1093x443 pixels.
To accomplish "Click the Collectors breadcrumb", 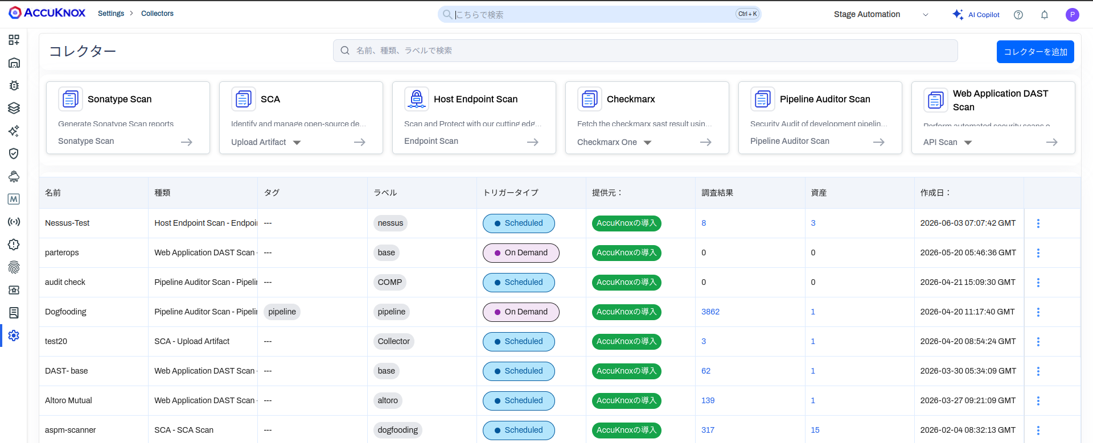I will click(x=157, y=14).
